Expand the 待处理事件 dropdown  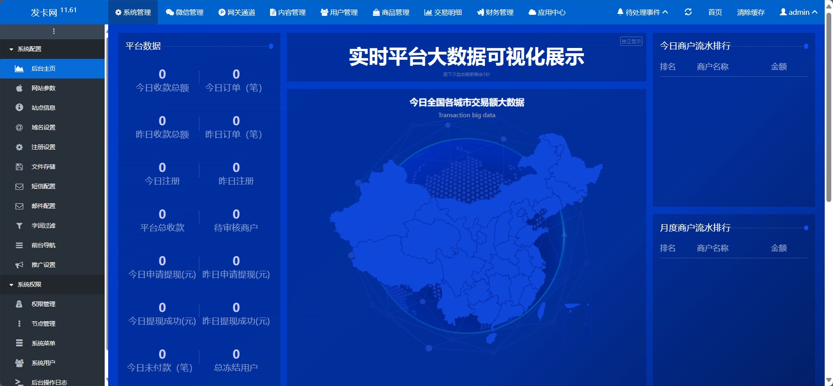point(643,12)
